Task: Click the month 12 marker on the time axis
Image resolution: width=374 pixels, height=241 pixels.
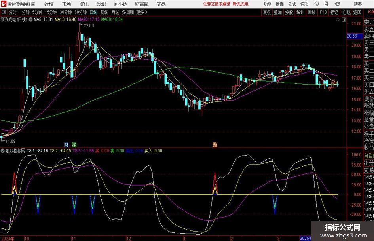Action: [128, 239]
